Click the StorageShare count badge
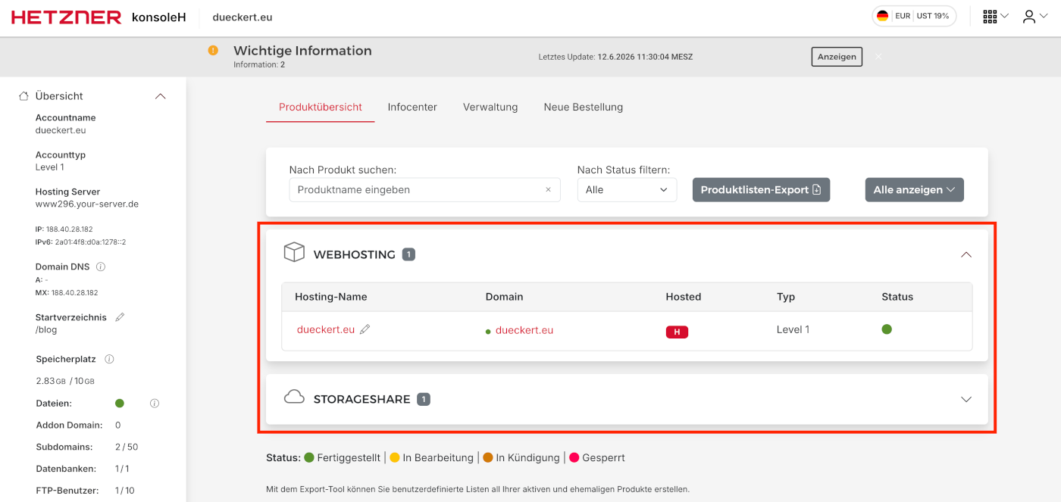This screenshot has width=1061, height=502. point(424,399)
